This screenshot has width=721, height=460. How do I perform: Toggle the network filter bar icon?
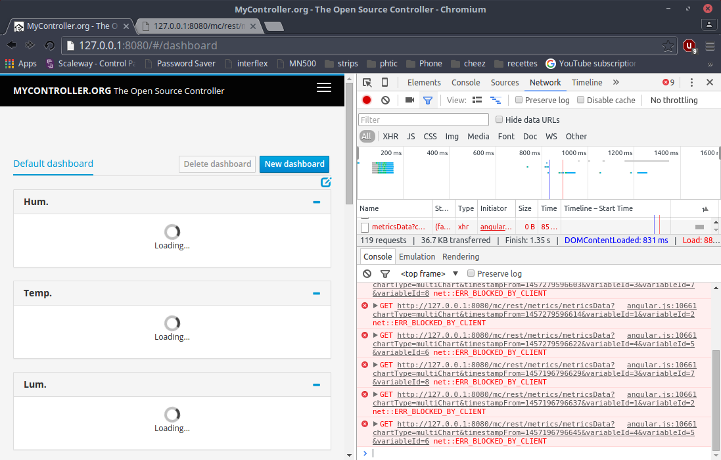(428, 100)
